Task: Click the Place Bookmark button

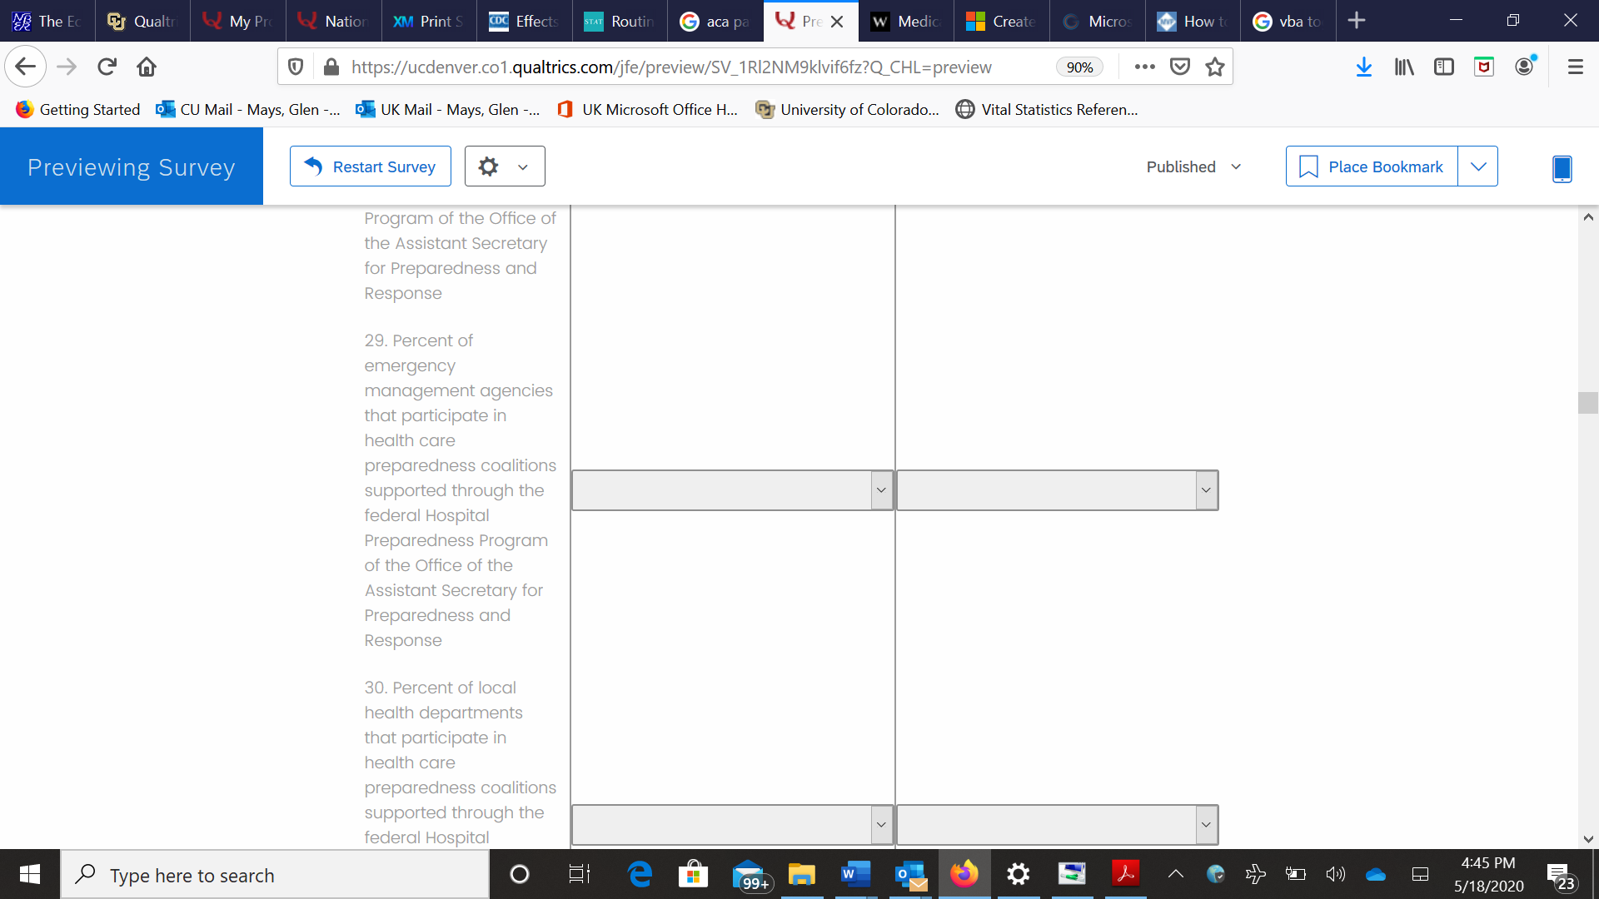Action: [x=1371, y=166]
